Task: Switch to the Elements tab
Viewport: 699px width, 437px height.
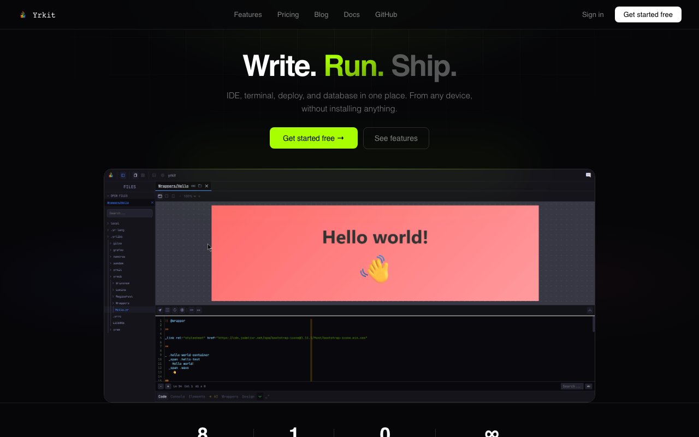Action: tap(197, 397)
